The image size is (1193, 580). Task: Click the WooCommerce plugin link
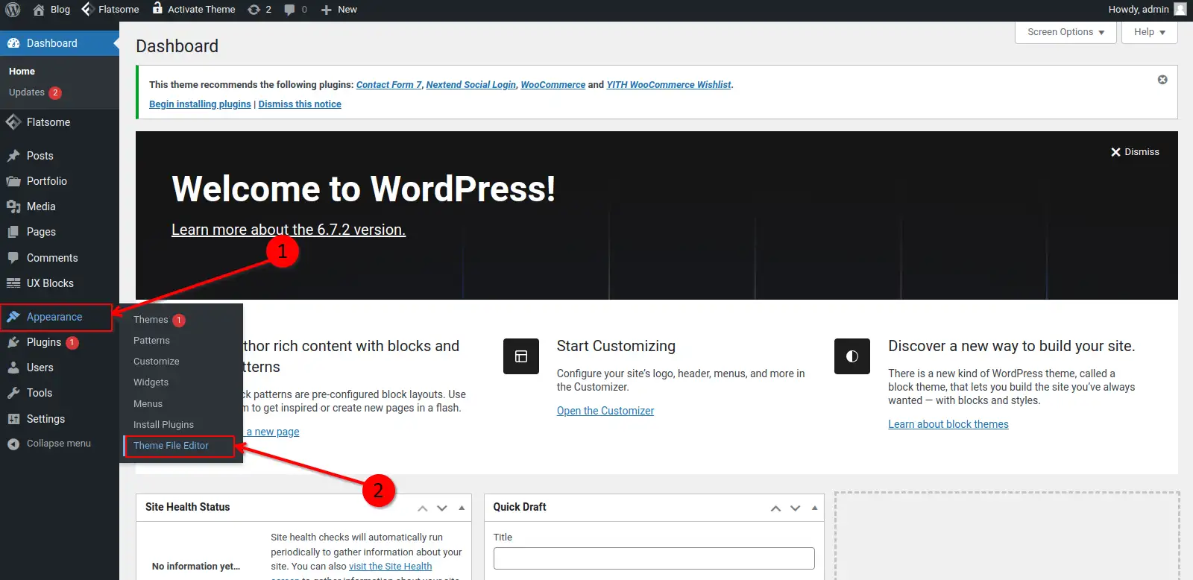[x=553, y=85]
